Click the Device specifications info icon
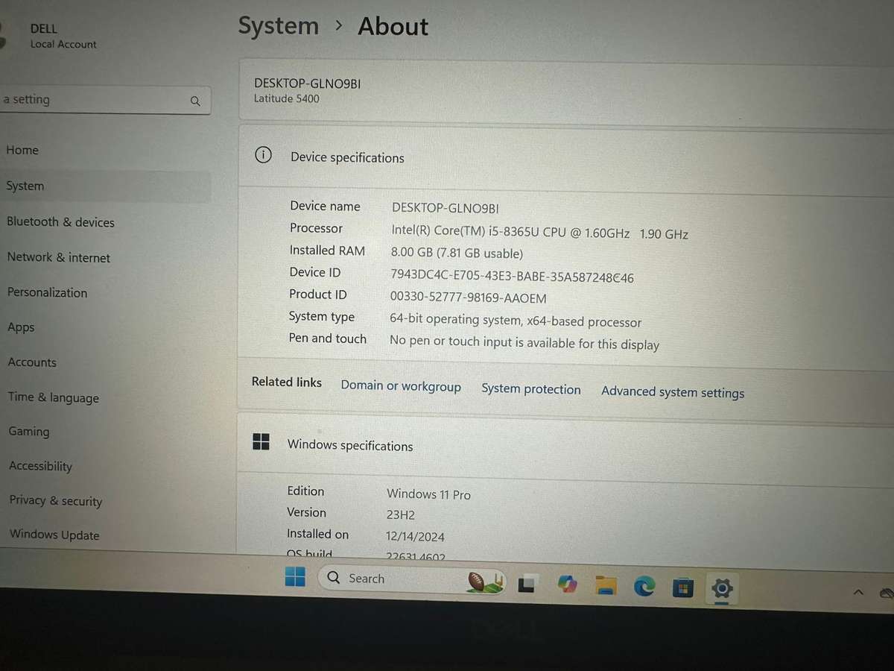Image resolution: width=894 pixels, height=671 pixels. click(x=263, y=154)
